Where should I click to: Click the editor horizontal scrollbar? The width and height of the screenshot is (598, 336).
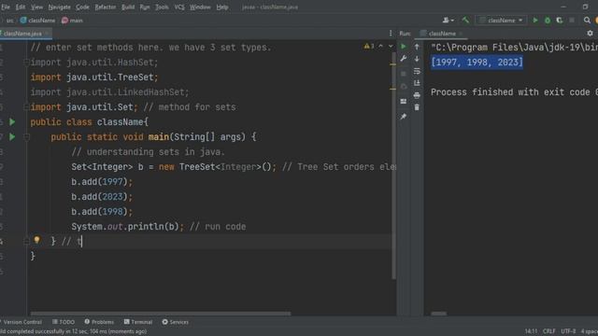[x=161, y=314]
